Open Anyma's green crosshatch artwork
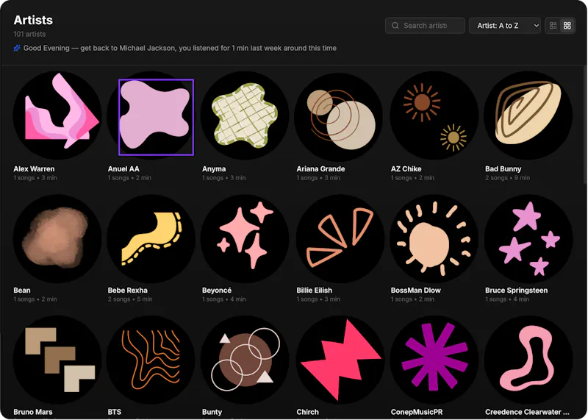The image size is (588, 420). click(x=245, y=115)
